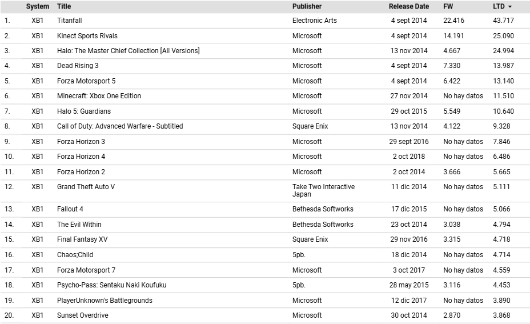Sort by the Title column header
The width and height of the screenshot is (530, 324).
pos(64,6)
